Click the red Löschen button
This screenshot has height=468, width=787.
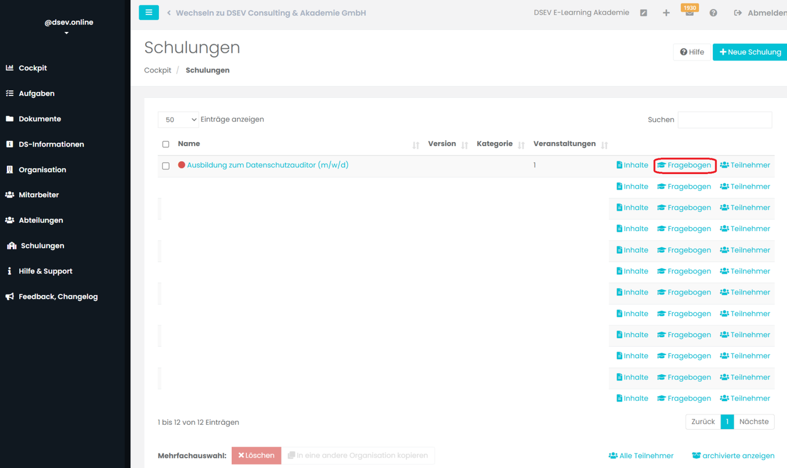256,455
